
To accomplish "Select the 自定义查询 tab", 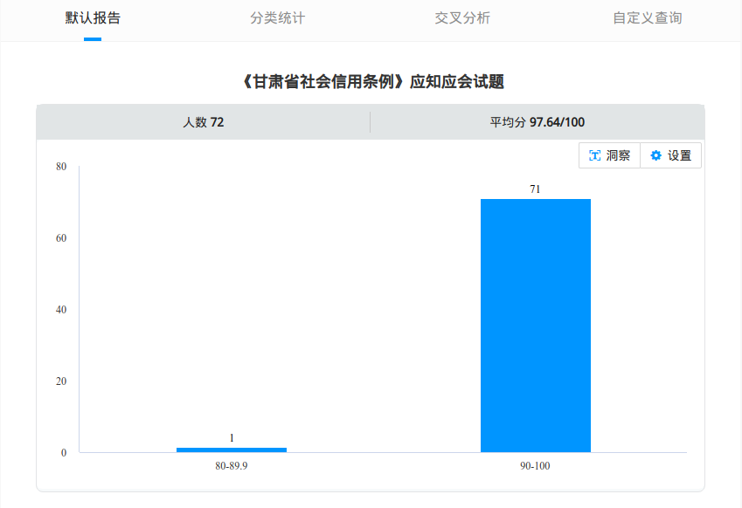I will [x=648, y=17].
